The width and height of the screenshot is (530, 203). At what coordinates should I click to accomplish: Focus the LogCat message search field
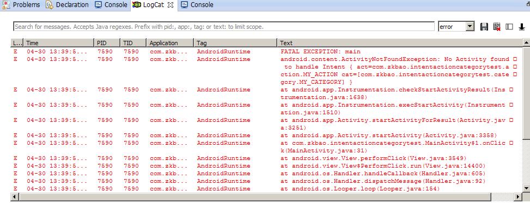224,27
